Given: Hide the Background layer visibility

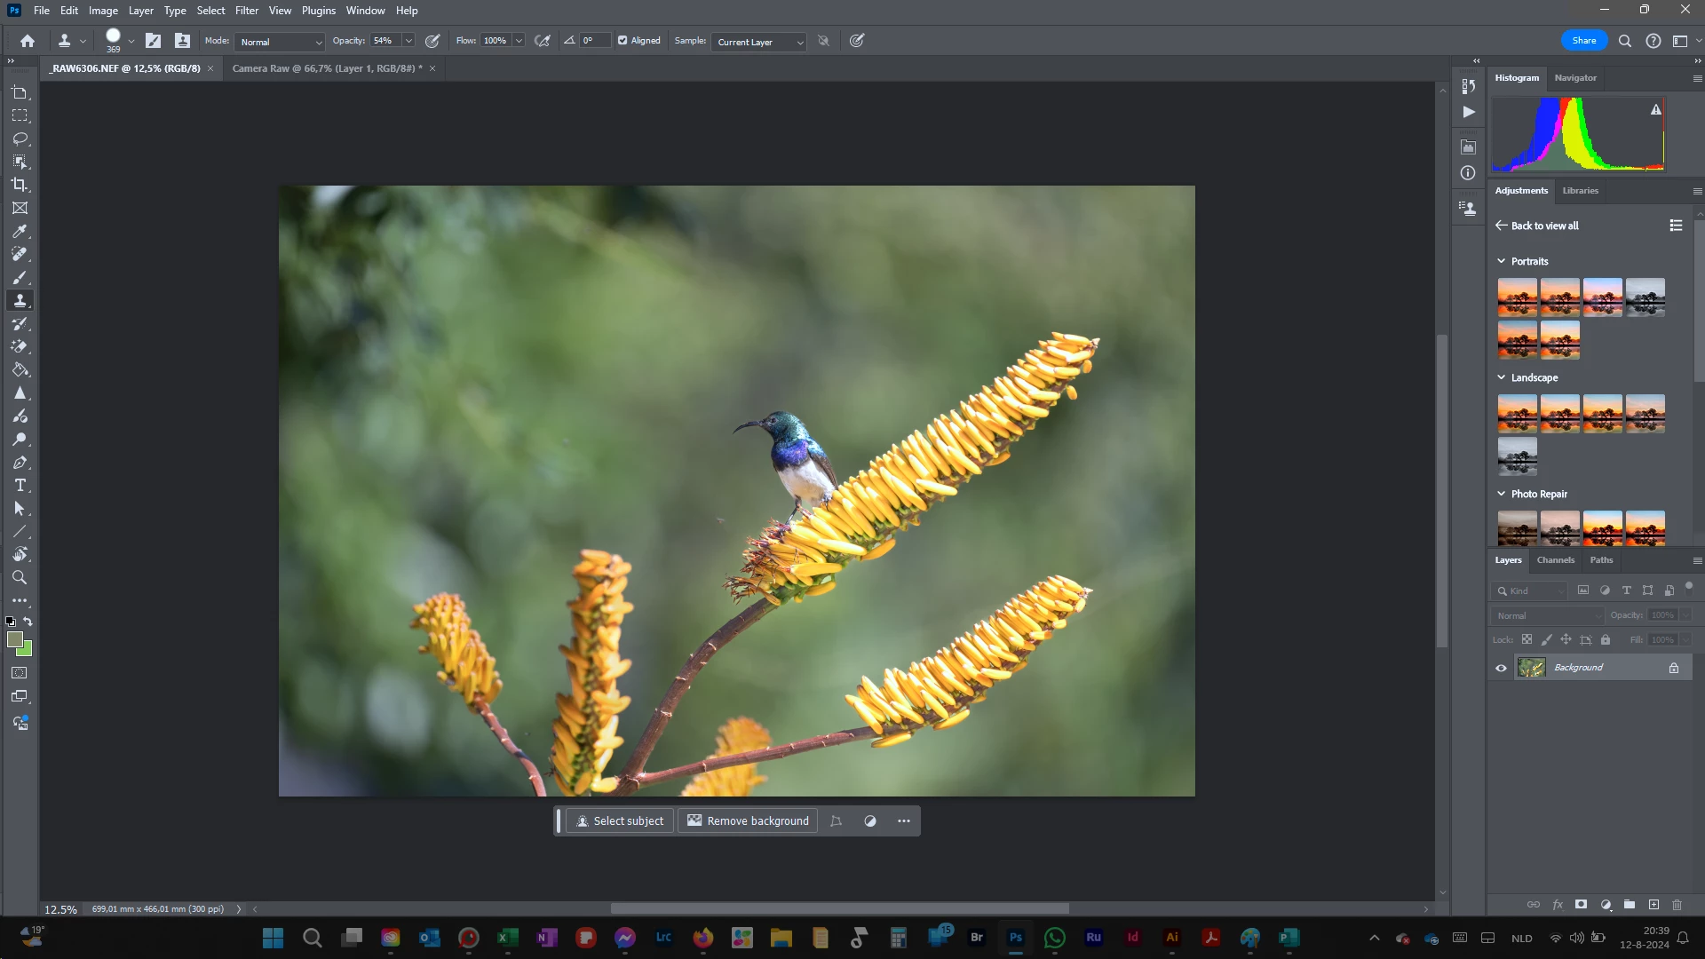Looking at the screenshot, I should [1502, 668].
